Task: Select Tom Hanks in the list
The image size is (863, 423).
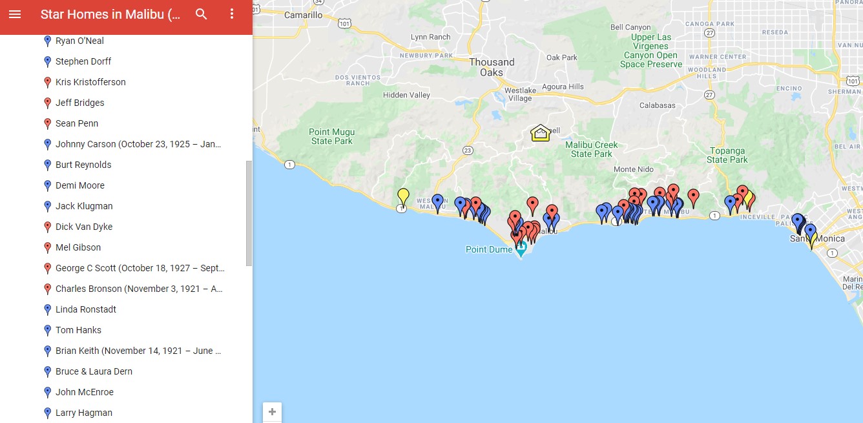Action: pos(78,330)
